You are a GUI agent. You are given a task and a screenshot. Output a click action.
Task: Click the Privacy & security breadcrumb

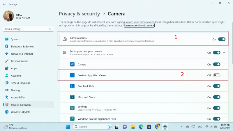pyautogui.click(x=79, y=14)
